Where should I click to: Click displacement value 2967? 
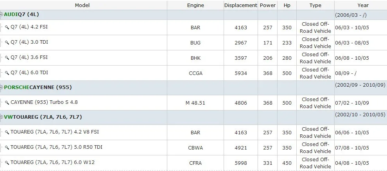[241, 43]
